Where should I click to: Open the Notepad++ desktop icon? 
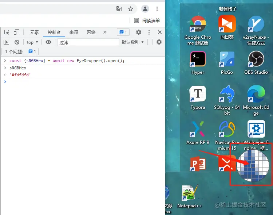click(189, 196)
